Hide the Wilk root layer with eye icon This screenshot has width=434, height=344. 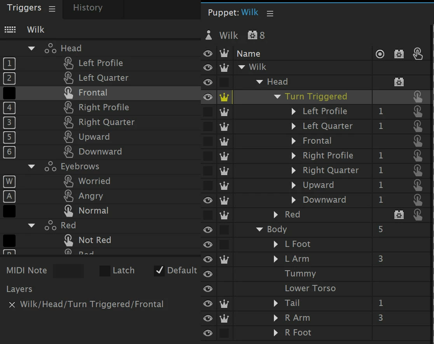tap(208, 67)
